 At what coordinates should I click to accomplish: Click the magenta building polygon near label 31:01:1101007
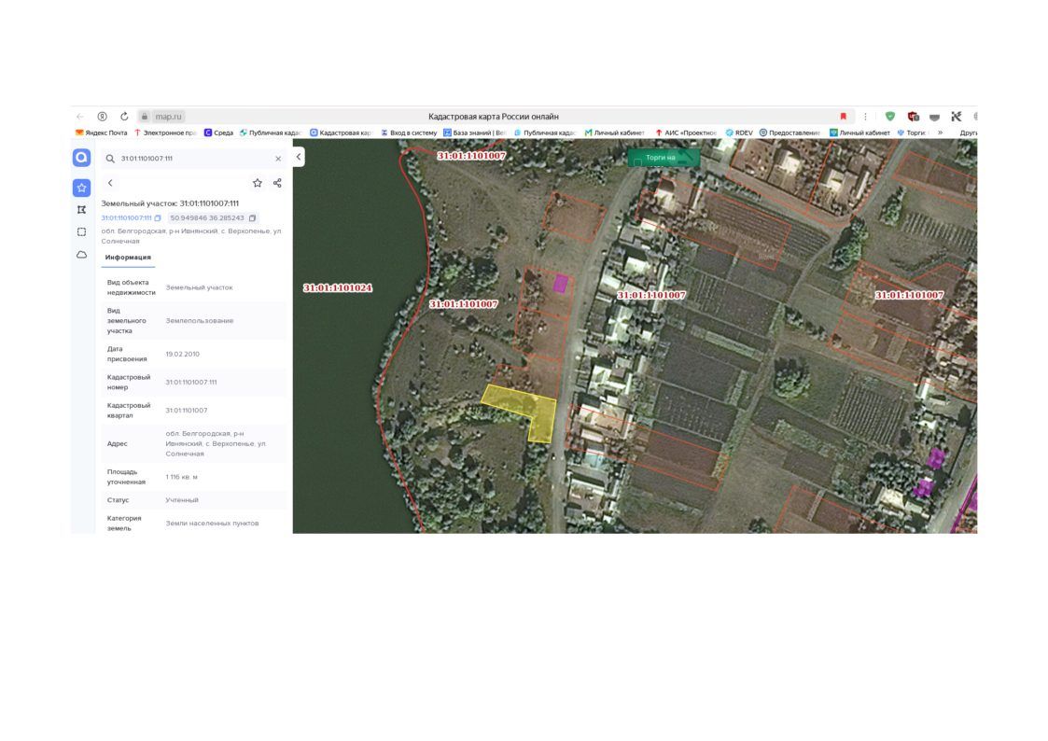tap(560, 284)
